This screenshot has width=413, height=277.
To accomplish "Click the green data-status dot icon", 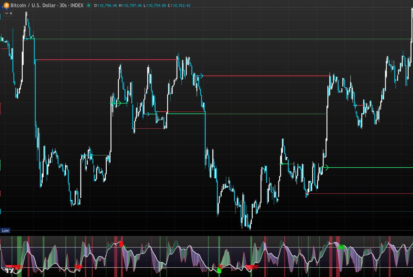I will pos(89,5).
